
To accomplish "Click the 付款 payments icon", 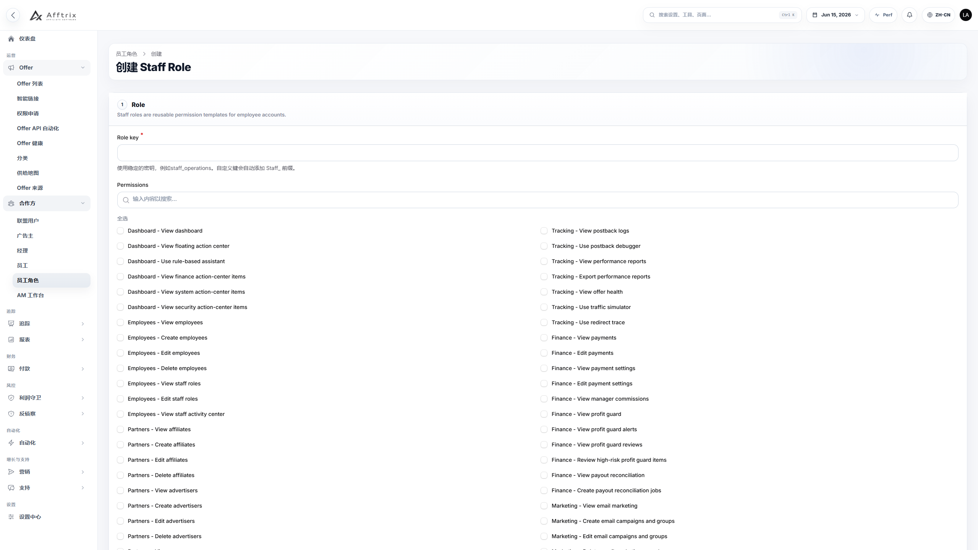I will pyautogui.click(x=11, y=369).
